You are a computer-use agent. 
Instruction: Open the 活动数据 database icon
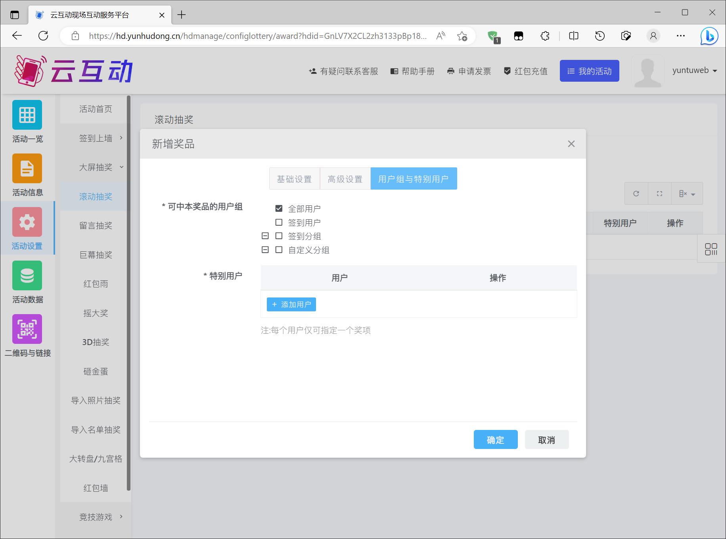pyautogui.click(x=27, y=276)
